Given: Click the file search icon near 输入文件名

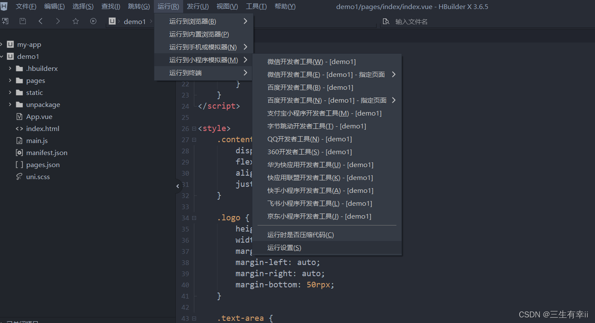Looking at the screenshot, I should tap(386, 21).
